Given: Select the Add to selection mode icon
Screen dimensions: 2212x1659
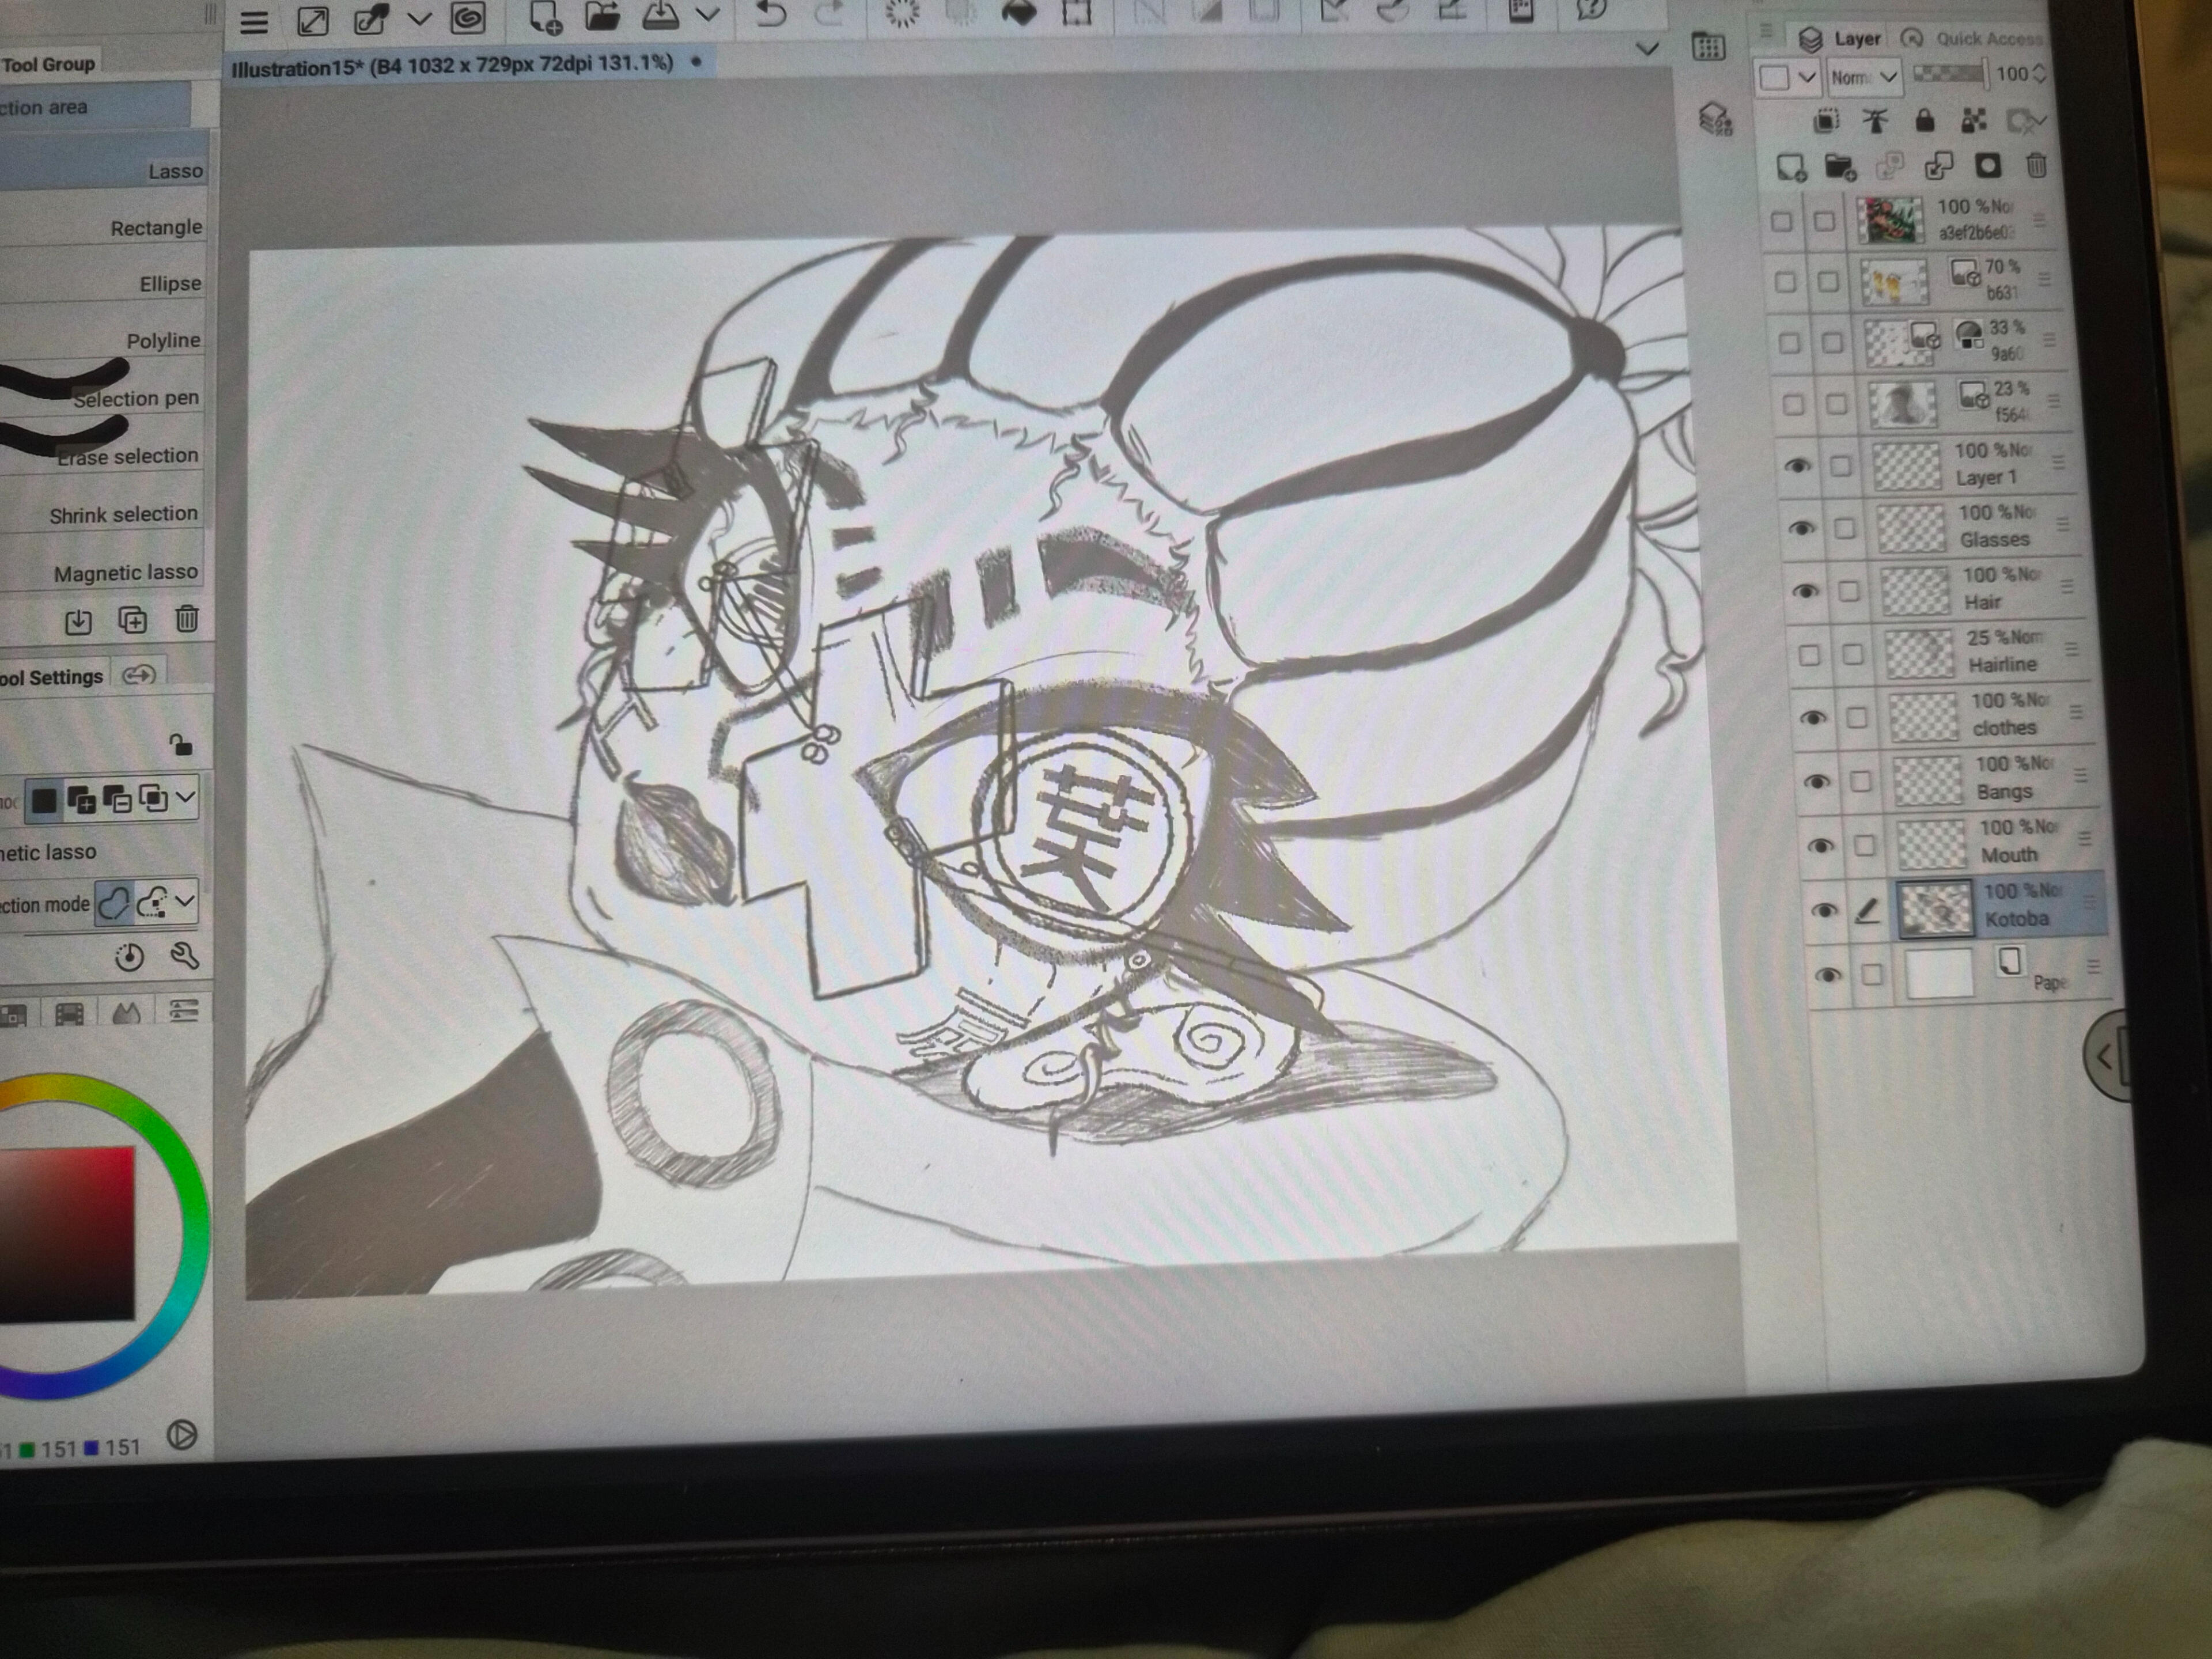Looking at the screenshot, I should (x=82, y=800).
